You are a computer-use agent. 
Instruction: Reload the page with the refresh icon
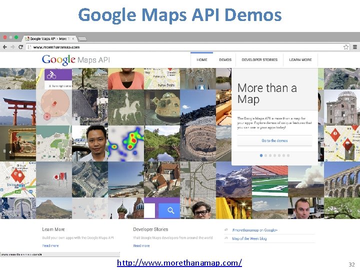coord(20,47)
